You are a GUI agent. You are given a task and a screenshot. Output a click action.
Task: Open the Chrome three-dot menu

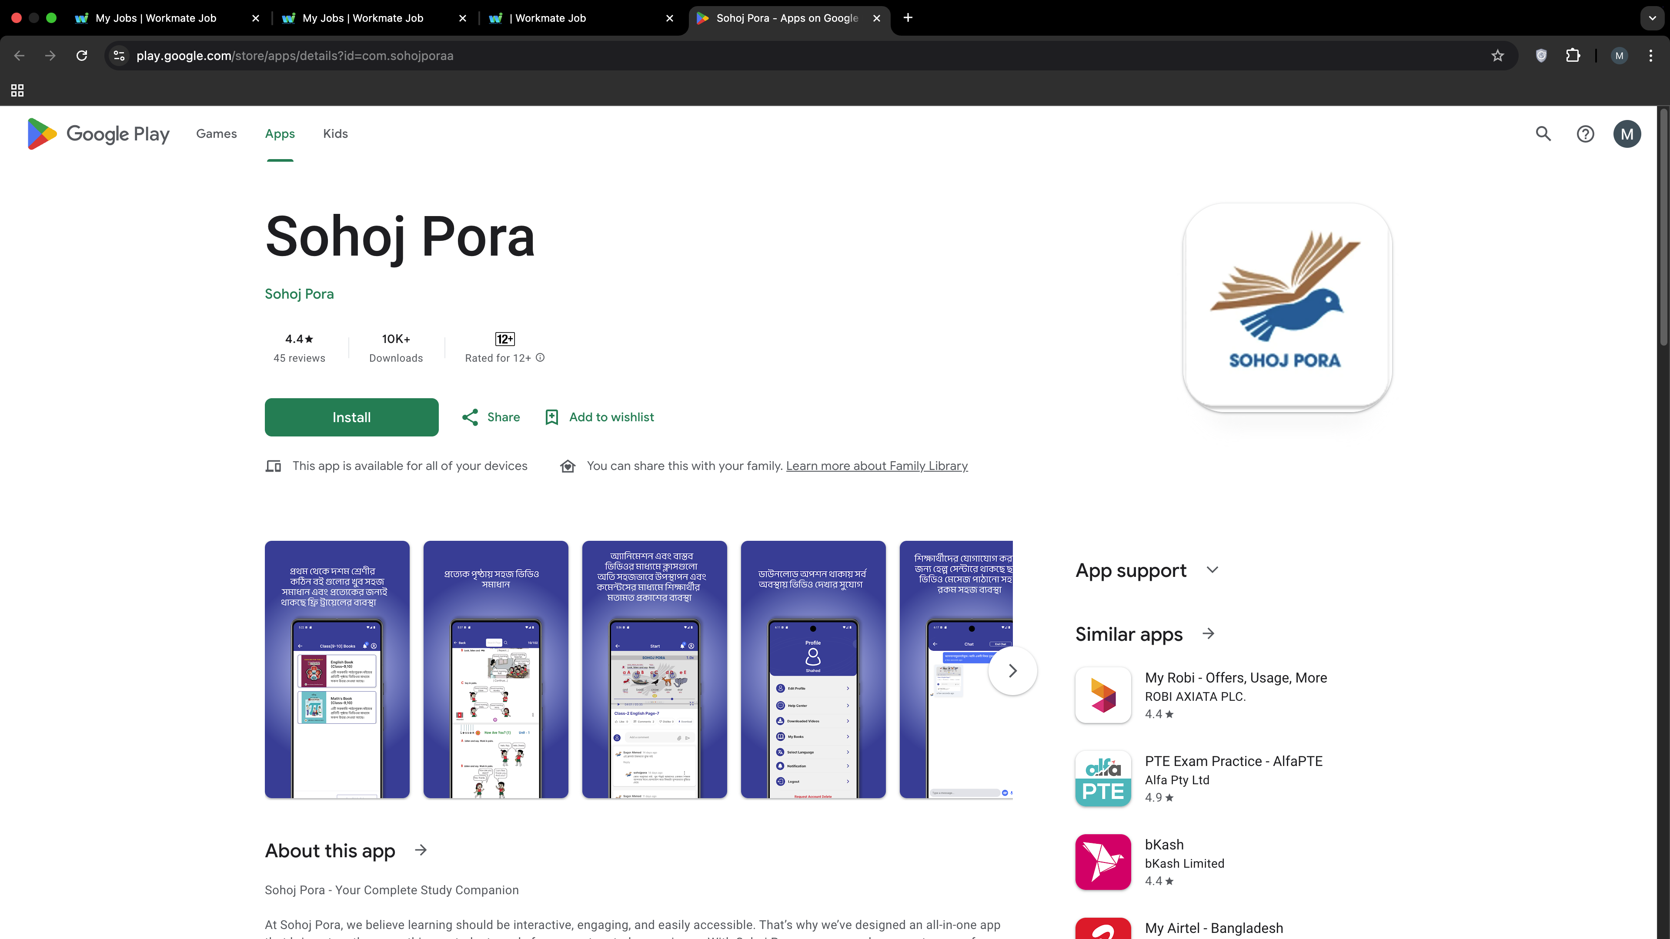(1650, 56)
